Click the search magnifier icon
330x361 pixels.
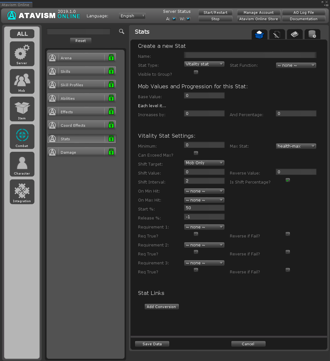pos(122,31)
